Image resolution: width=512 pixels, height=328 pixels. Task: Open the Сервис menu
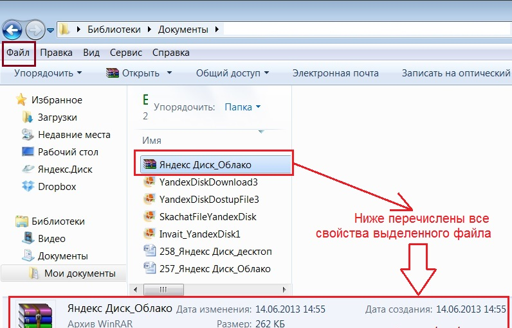tap(125, 53)
